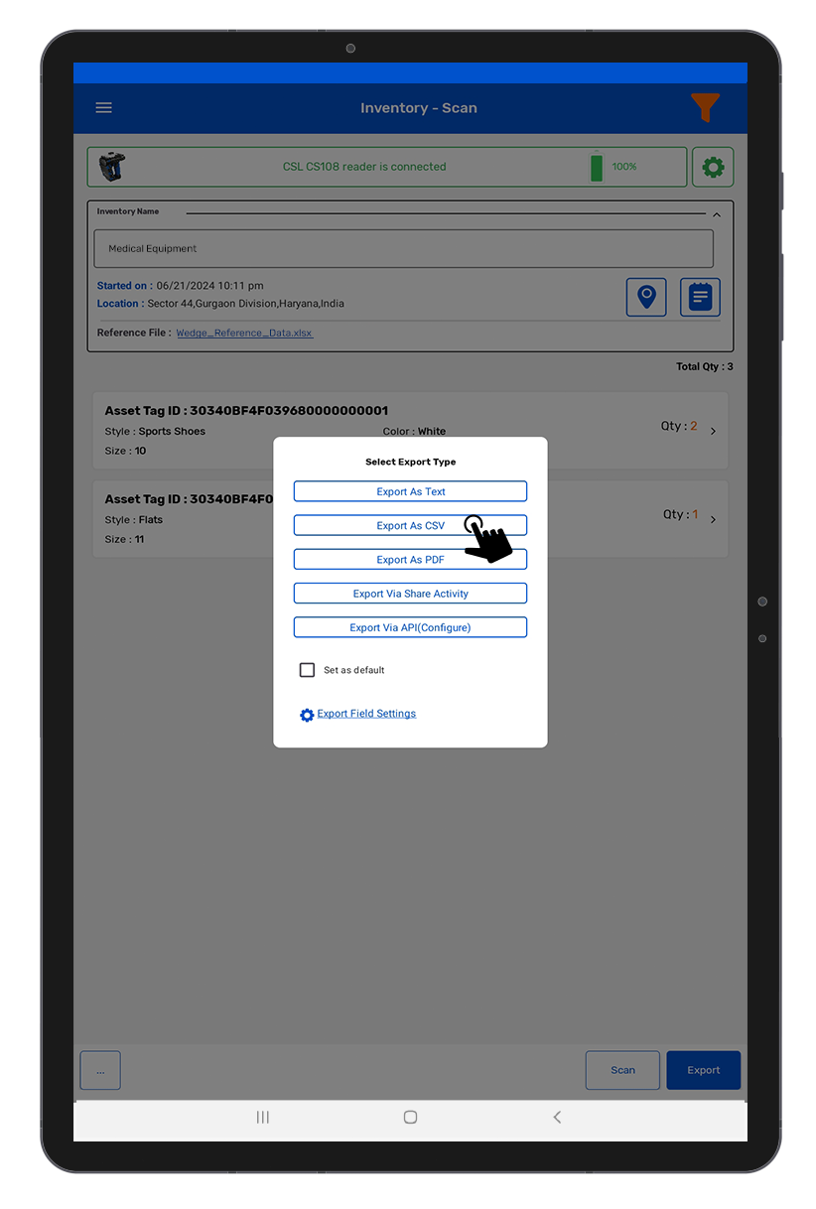Expand Sports Shoes asset row chevron
This screenshot has width=816, height=1209.
(714, 431)
